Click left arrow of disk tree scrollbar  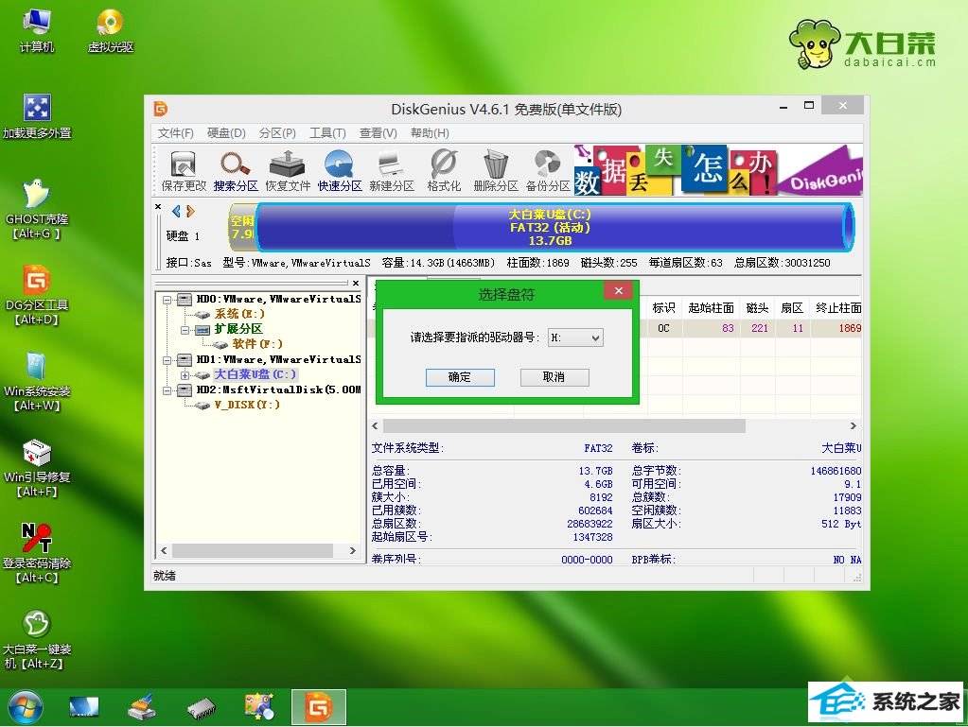coord(164,550)
